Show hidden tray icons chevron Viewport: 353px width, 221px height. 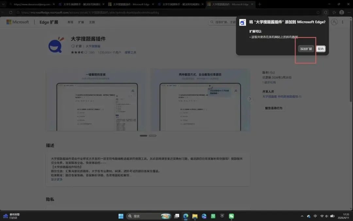click(302, 216)
